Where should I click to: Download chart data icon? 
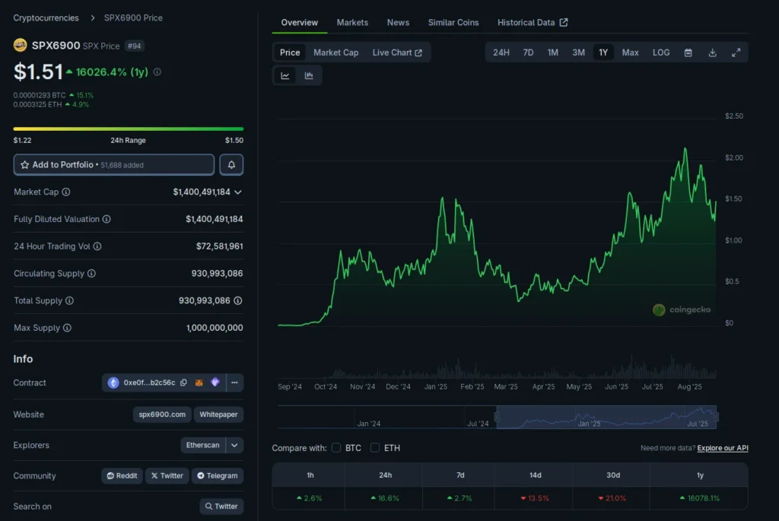pos(712,52)
